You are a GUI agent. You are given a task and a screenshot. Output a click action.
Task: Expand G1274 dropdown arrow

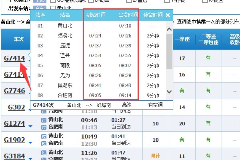(x=30, y=126)
